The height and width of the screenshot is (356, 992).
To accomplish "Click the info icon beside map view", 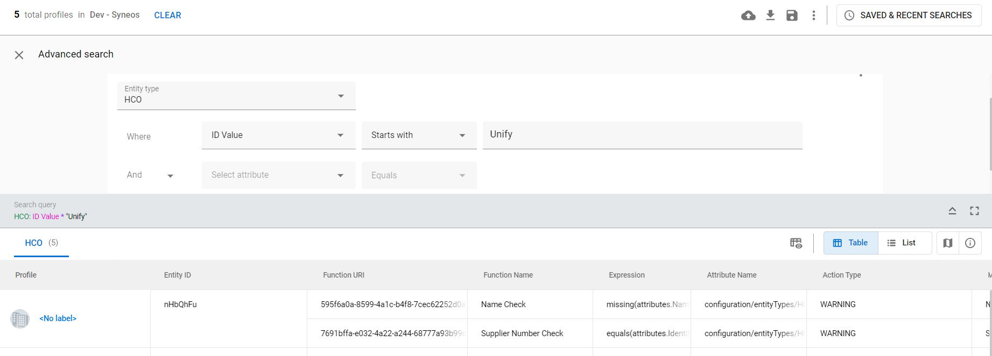I will pos(970,243).
